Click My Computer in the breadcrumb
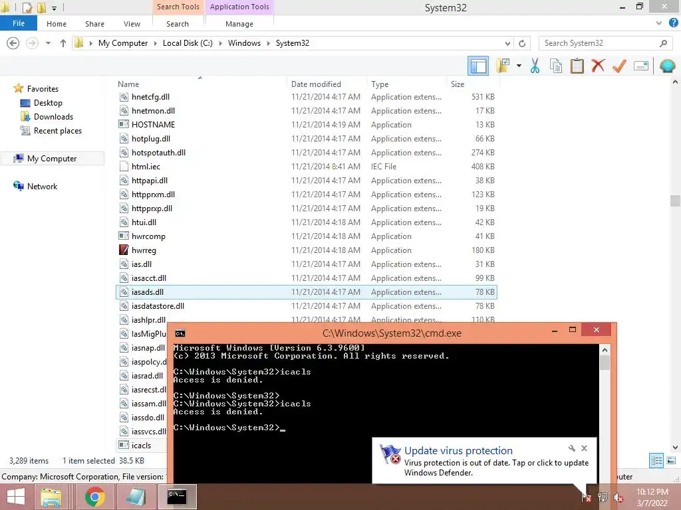Image resolution: width=681 pixels, height=510 pixels. pyautogui.click(x=123, y=43)
